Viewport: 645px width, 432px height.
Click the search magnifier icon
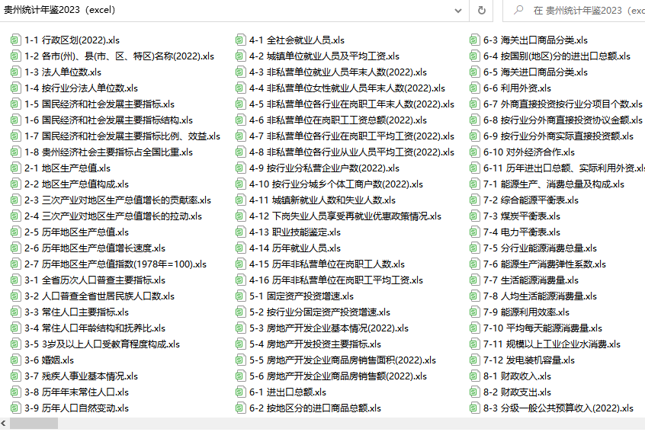pos(518,10)
